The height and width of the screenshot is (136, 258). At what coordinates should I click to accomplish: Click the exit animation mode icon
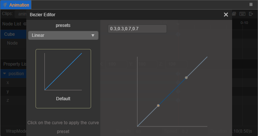251,14
